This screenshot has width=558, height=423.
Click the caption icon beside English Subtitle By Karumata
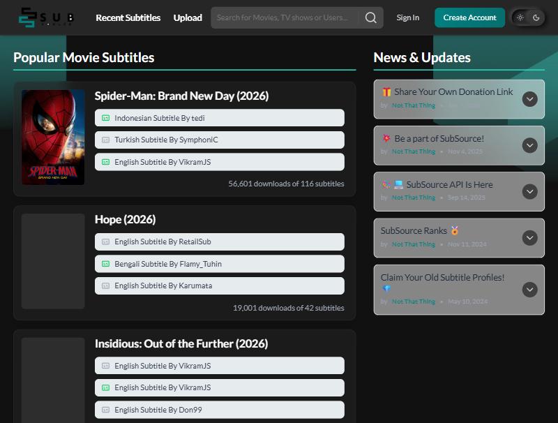106,285
